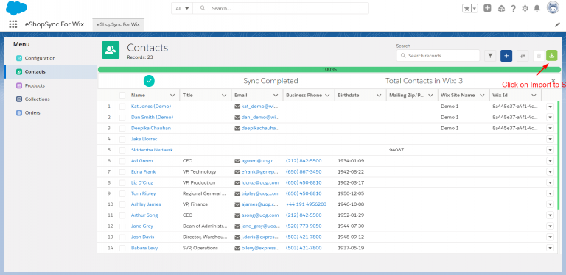This screenshot has height=275, width=566.
Task: Click Avi Green's phone (212) 842-5500
Action: (304, 161)
